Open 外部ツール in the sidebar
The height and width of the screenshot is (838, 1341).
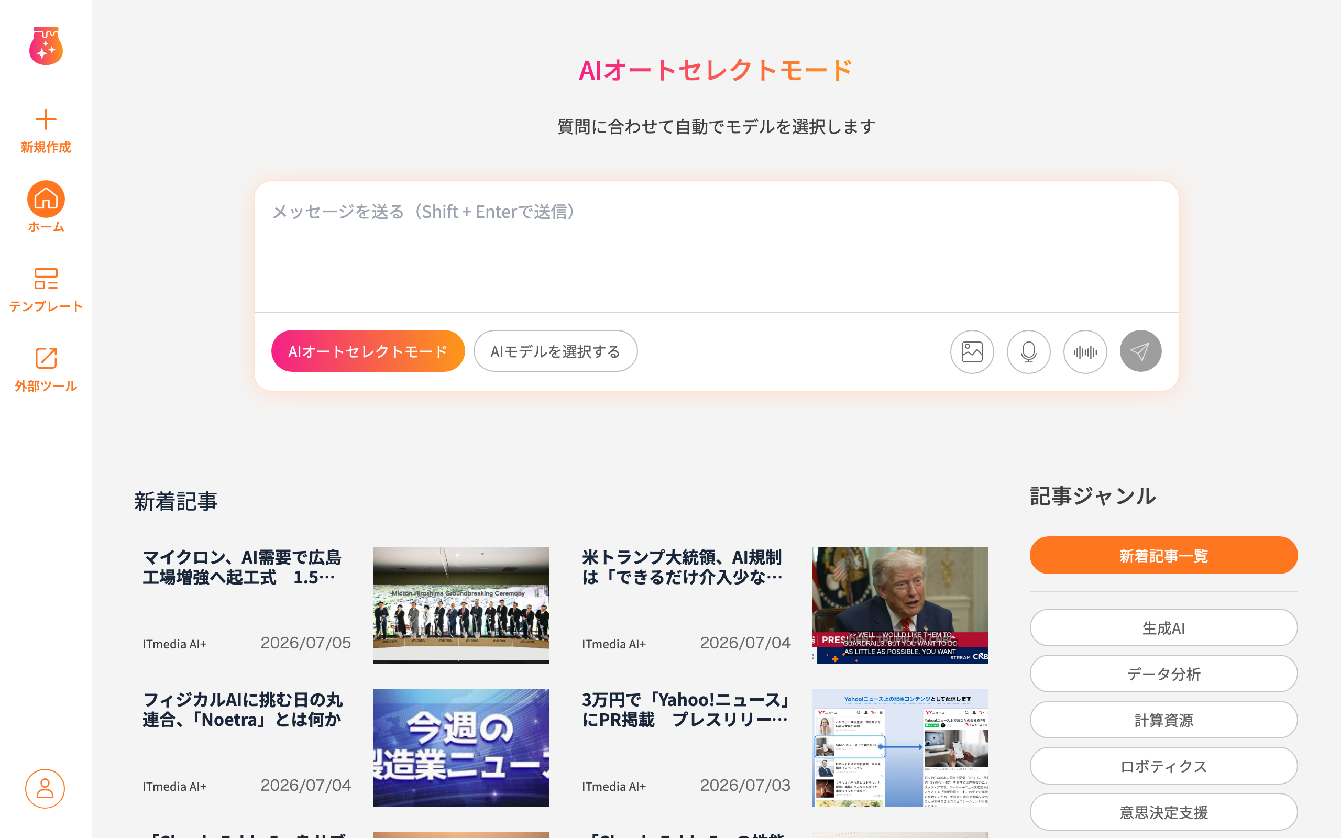coord(46,370)
